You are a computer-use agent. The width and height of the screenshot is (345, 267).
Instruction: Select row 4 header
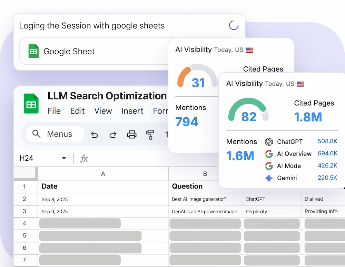pos(26,224)
